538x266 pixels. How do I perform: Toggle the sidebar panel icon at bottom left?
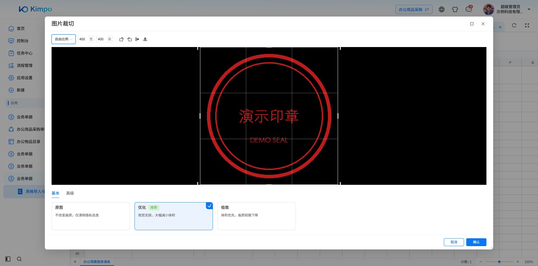click(8, 259)
